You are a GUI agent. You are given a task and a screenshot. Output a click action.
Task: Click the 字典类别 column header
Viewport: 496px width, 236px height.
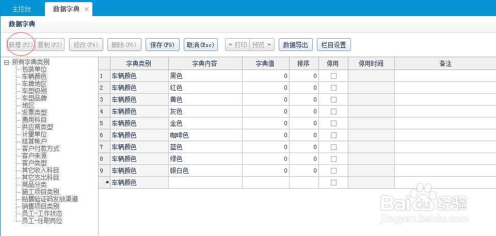click(x=139, y=63)
